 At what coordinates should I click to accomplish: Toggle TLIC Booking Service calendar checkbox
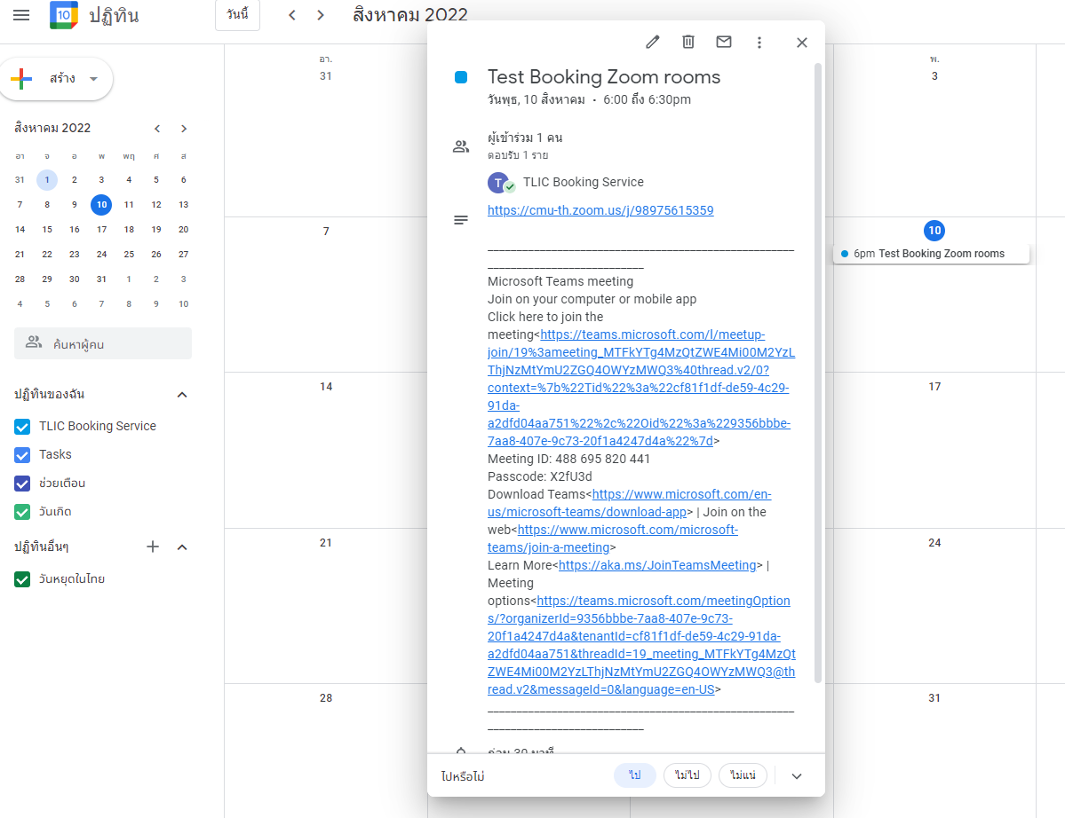(22, 427)
